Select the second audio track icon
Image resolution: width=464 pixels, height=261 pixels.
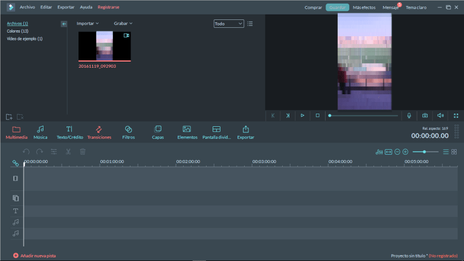coord(16,233)
